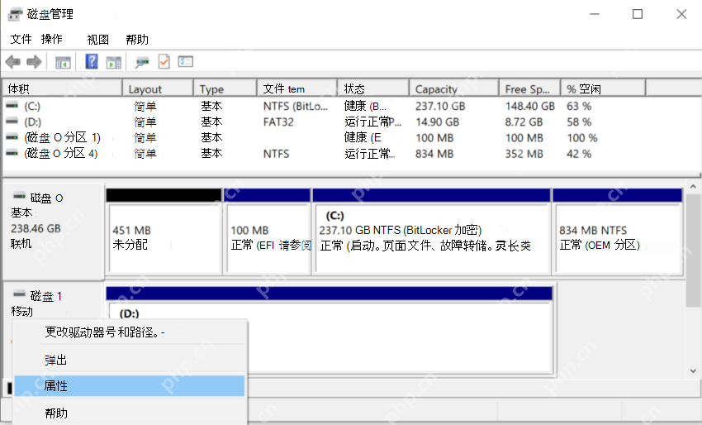Screen dimensions: 702x425
Task: Toggle the console tree pane icon
Action: (63, 62)
